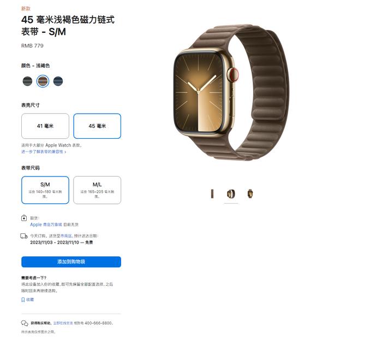The image size is (382, 341).
Task: Show the flat band strap thumbnail
Action: coord(212,194)
